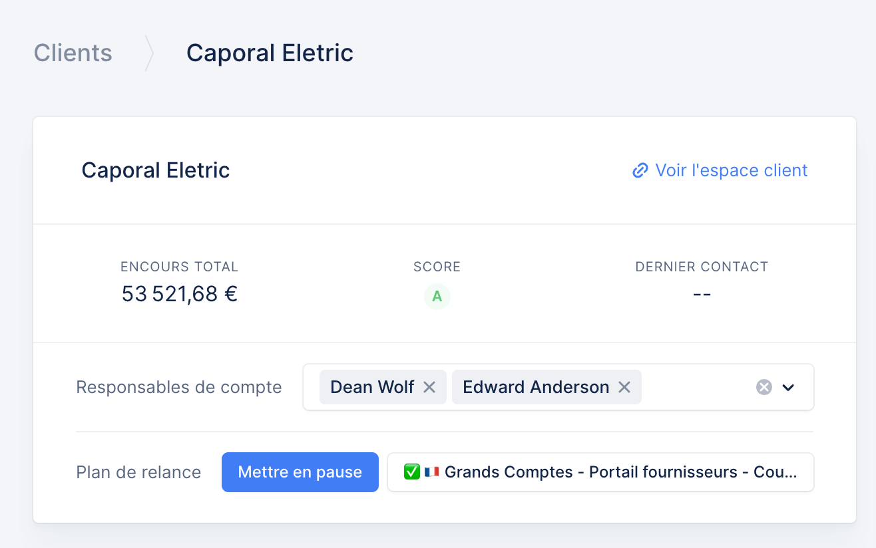Image resolution: width=876 pixels, height=548 pixels.
Task: Remove Edward Anderson tag with its X
Action: point(624,387)
